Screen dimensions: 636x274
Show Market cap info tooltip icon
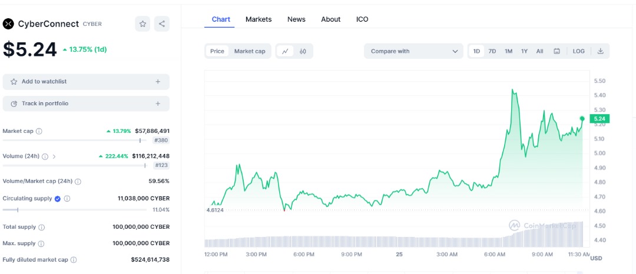click(39, 131)
